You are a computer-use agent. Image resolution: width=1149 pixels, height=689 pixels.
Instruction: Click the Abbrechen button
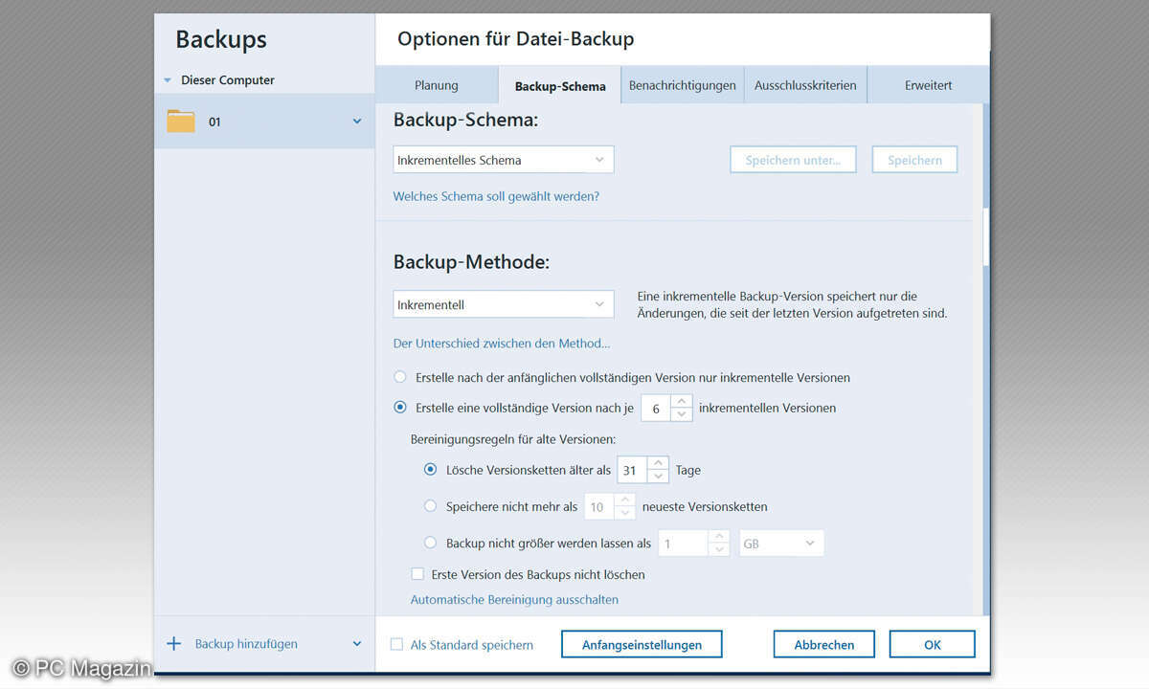point(824,644)
